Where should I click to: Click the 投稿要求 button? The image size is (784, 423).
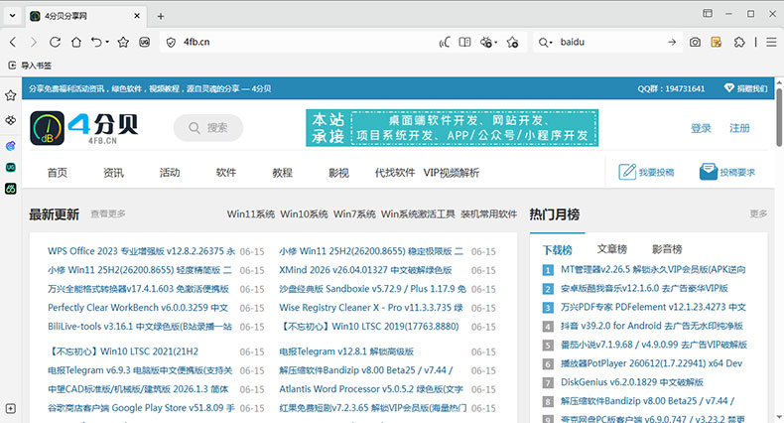[727, 172]
